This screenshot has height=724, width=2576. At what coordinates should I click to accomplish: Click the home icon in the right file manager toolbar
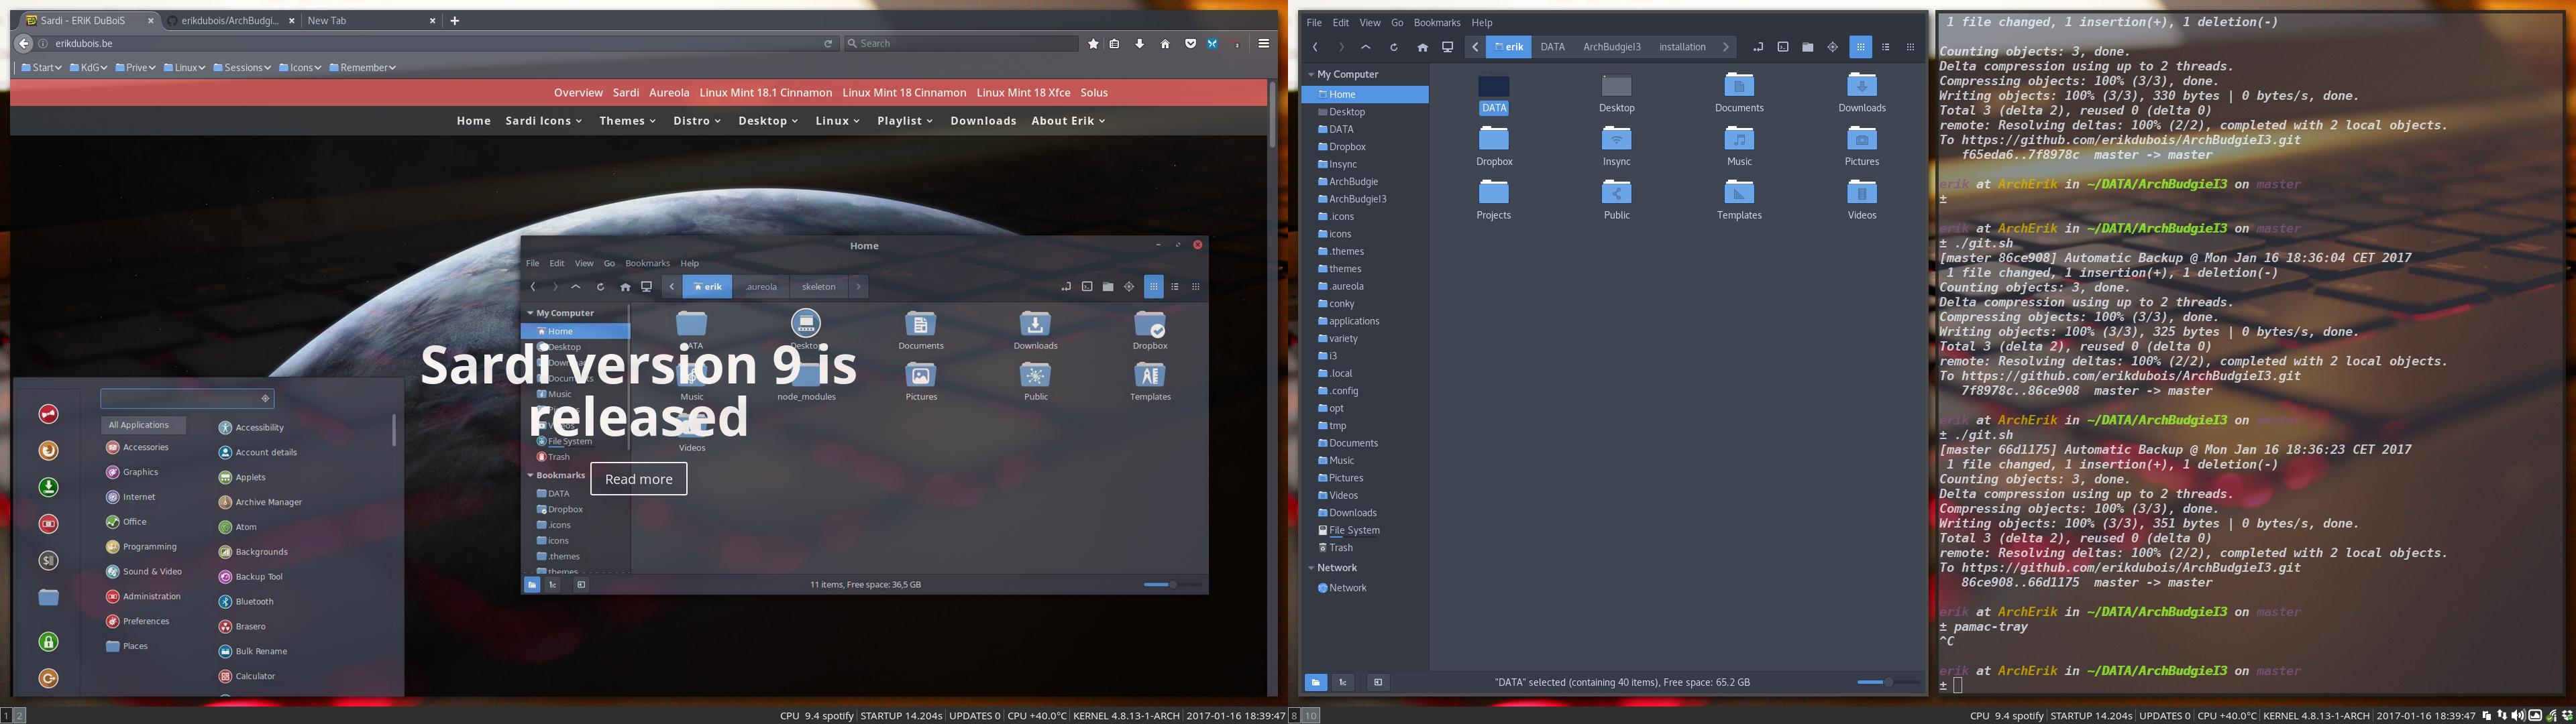tap(1422, 47)
